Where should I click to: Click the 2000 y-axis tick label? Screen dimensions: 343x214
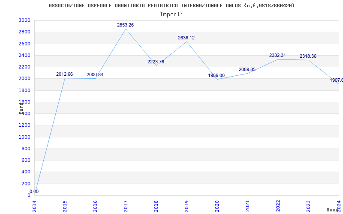pyautogui.click(x=24, y=78)
